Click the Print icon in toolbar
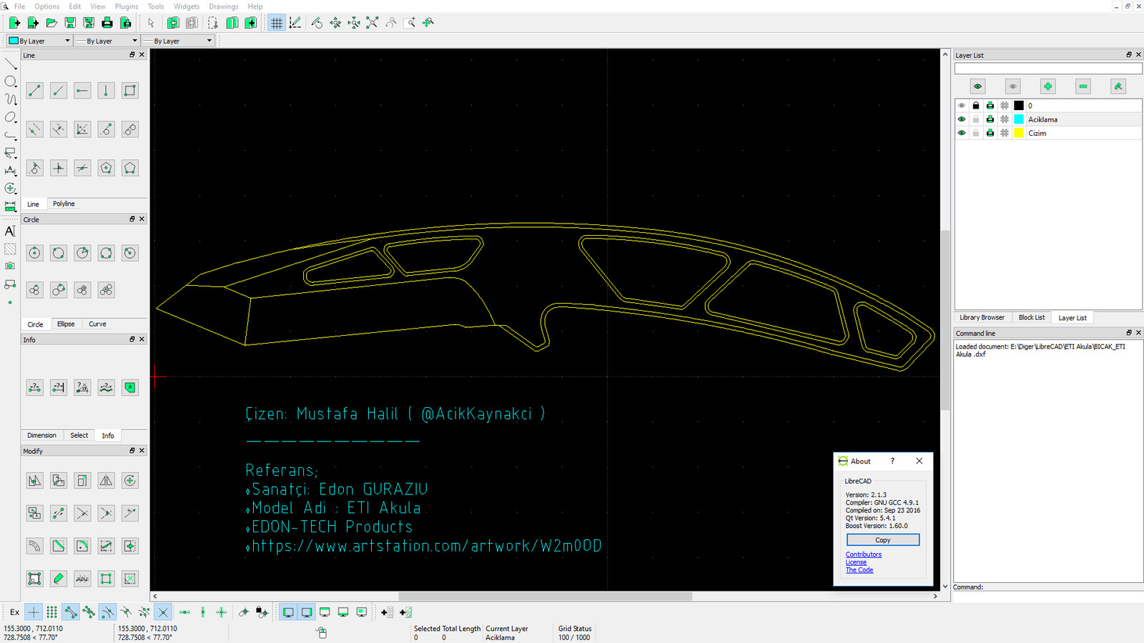The height and width of the screenshot is (643, 1144). tap(107, 23)
